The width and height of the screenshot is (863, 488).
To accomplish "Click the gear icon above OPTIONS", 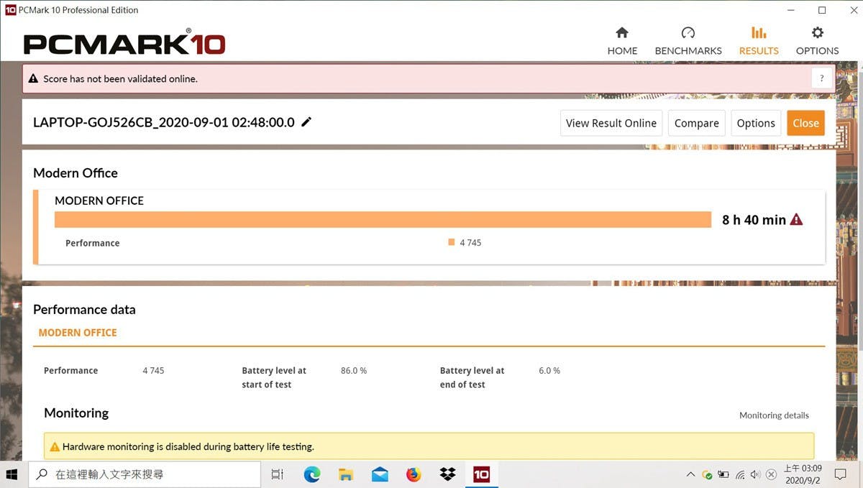I will [818, 33].
